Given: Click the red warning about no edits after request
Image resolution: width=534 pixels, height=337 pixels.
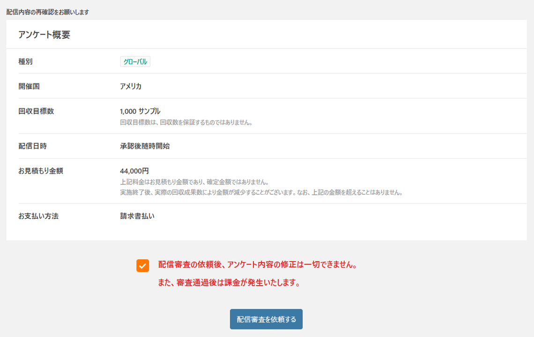Looking at the screenshot, I should click(258, 265).
